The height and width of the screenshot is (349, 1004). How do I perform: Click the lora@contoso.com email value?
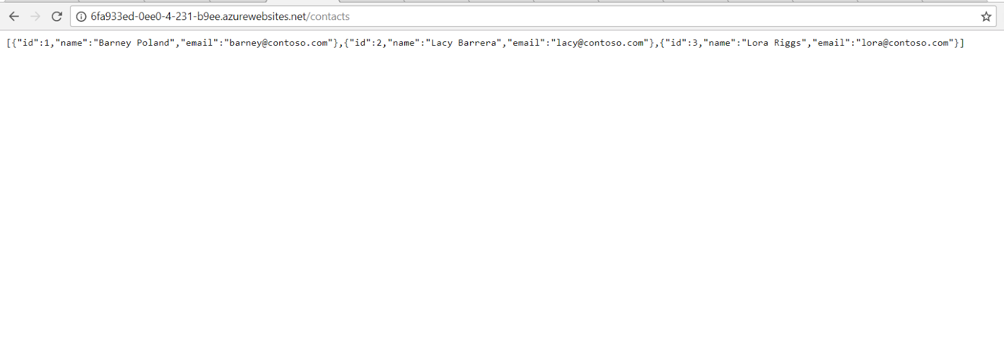[905, 43]
